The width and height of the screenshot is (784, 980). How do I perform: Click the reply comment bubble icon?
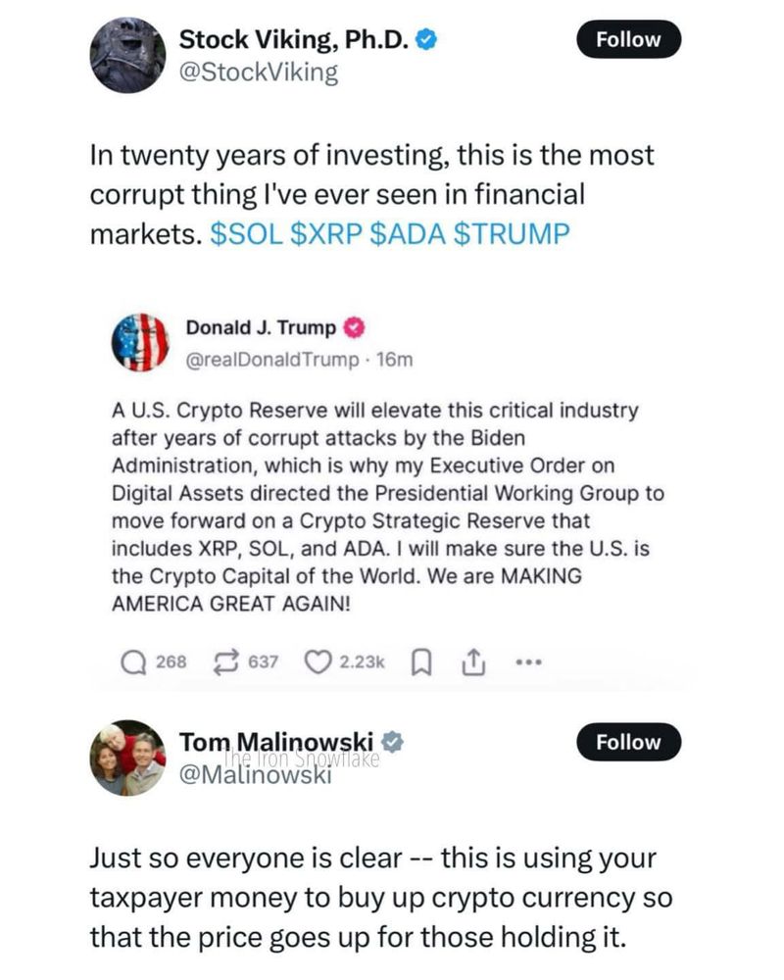(x=133, y=662)
